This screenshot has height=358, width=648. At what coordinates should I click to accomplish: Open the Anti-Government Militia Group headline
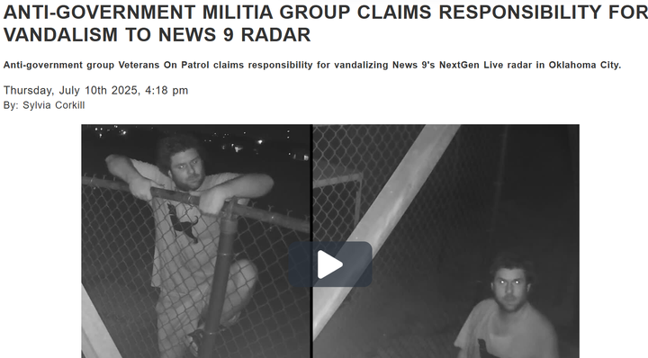point(326,23)
